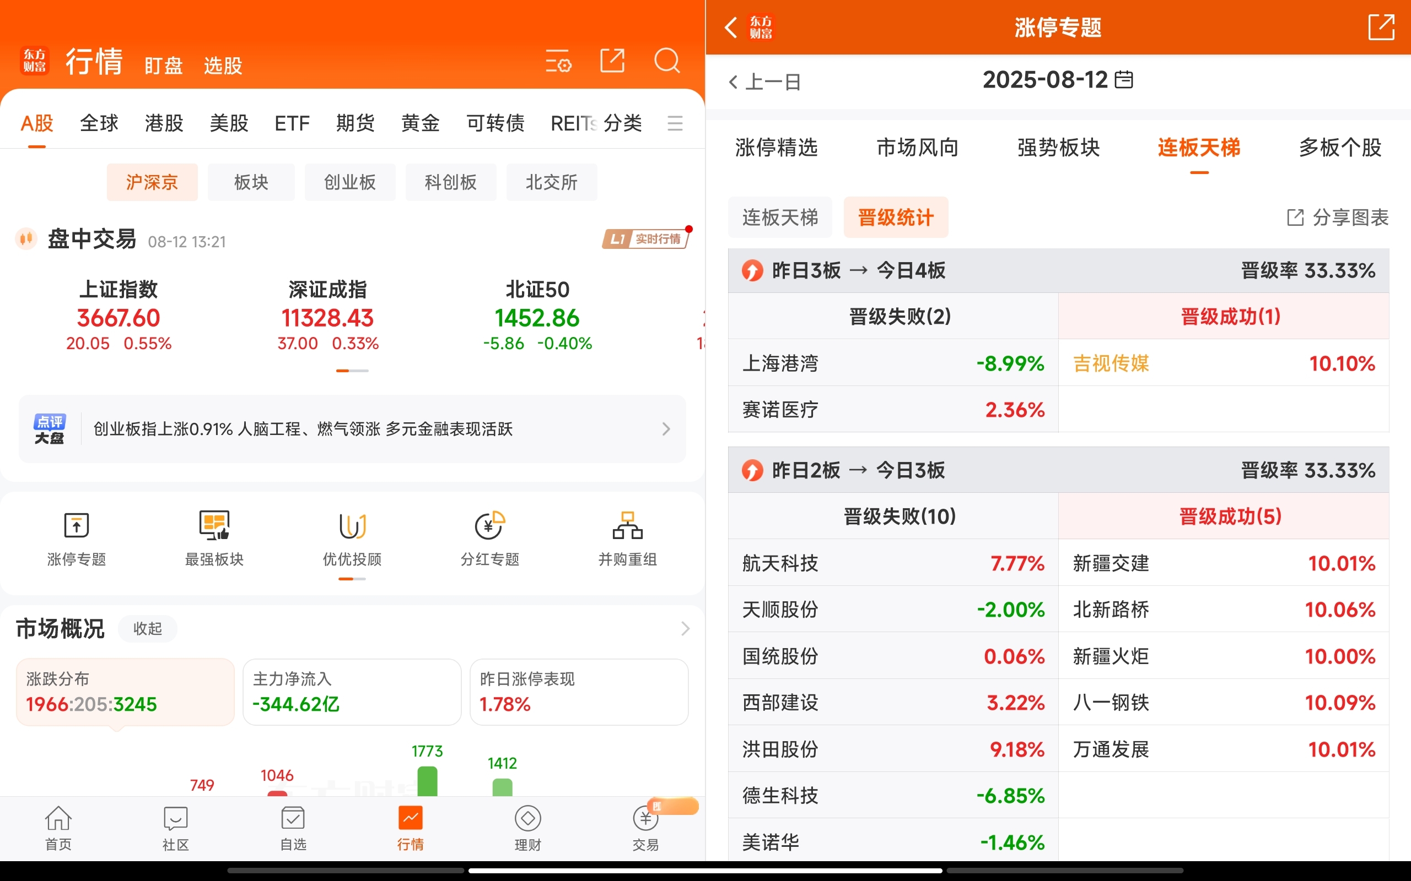The height and width of the screenshot is (881, 1411).
Task: Tap the 东方财富 logo beside 行情 title
Action: click(x=34, y=61)
